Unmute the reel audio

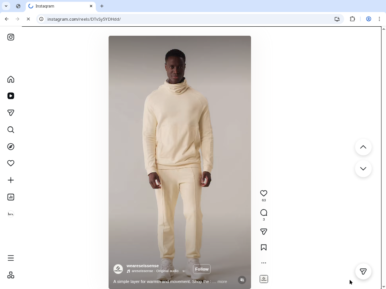click(x=242, y=280)
